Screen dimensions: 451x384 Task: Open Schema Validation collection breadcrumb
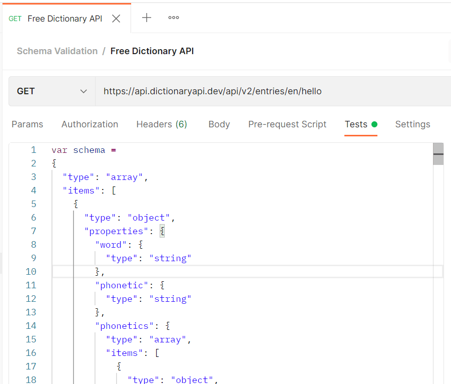click(x=57, y=51)
